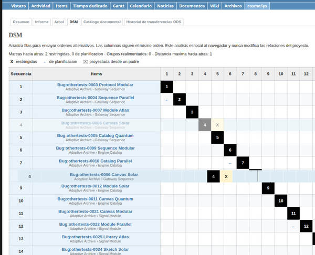Open the Archivos tab
The image size is (315, 255).
click(233, 6)
